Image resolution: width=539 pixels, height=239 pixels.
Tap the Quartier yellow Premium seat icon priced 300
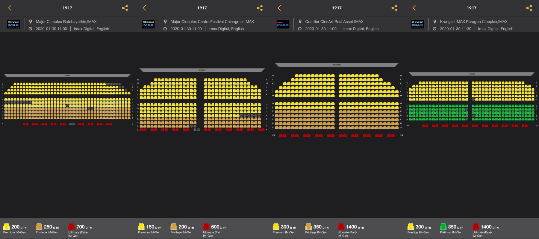point(276,227)
